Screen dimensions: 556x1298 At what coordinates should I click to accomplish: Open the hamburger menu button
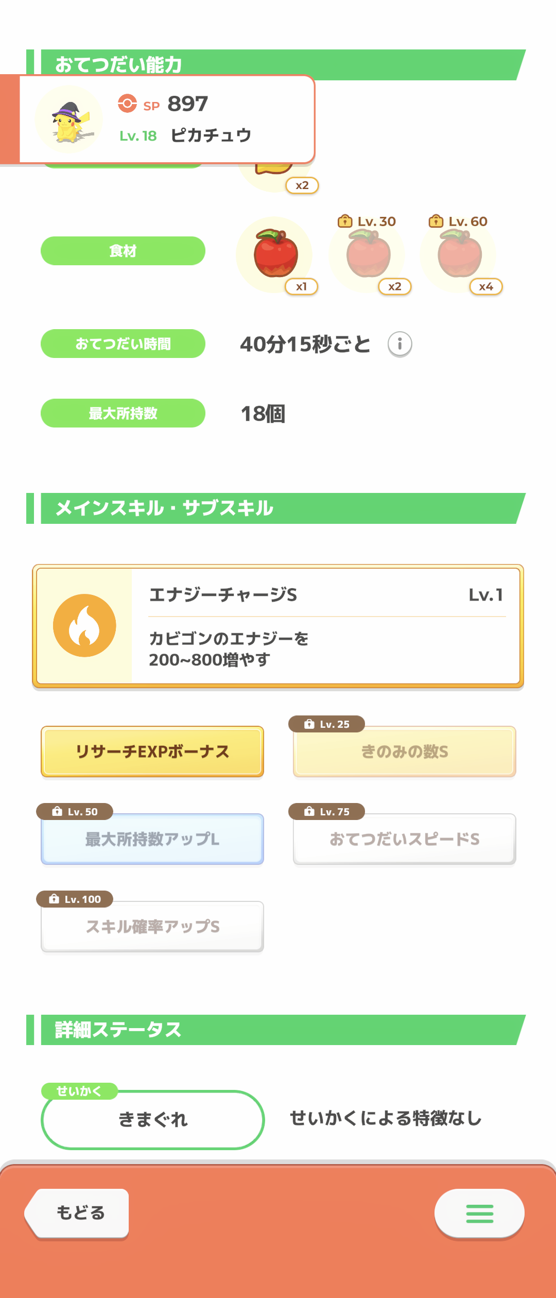pos(479,1214)
